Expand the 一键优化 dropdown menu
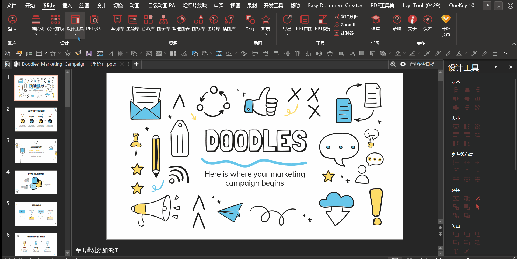 (x=36, y=34)
